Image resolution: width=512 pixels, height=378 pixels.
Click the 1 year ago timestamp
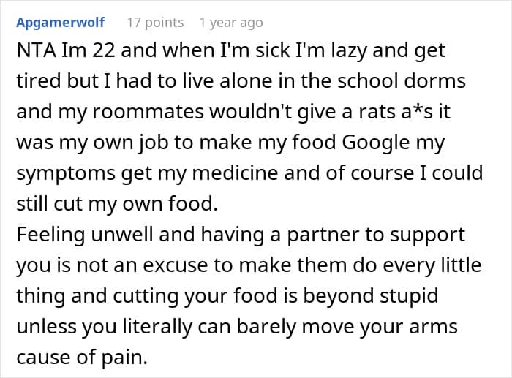pos(231,23)
